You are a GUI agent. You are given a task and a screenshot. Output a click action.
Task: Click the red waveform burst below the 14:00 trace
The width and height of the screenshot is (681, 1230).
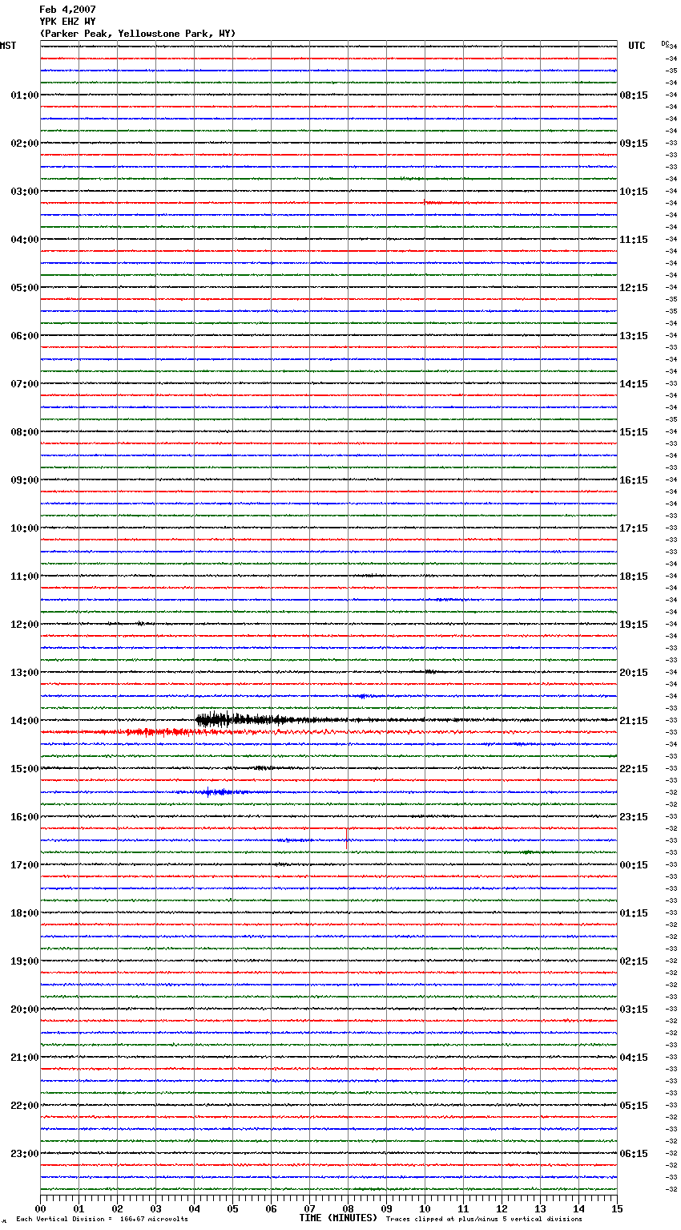160,732
